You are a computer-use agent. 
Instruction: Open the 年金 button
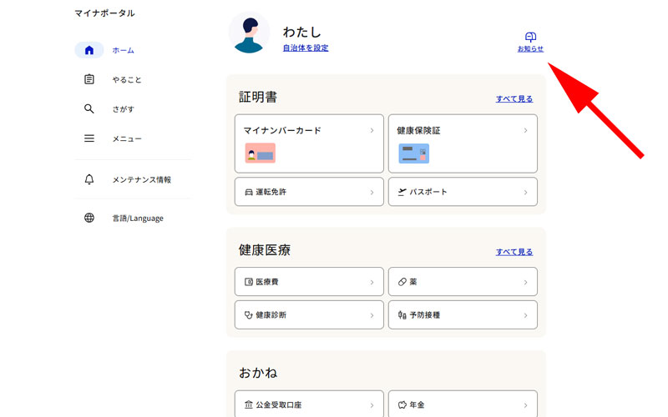[x=463, y=404]
